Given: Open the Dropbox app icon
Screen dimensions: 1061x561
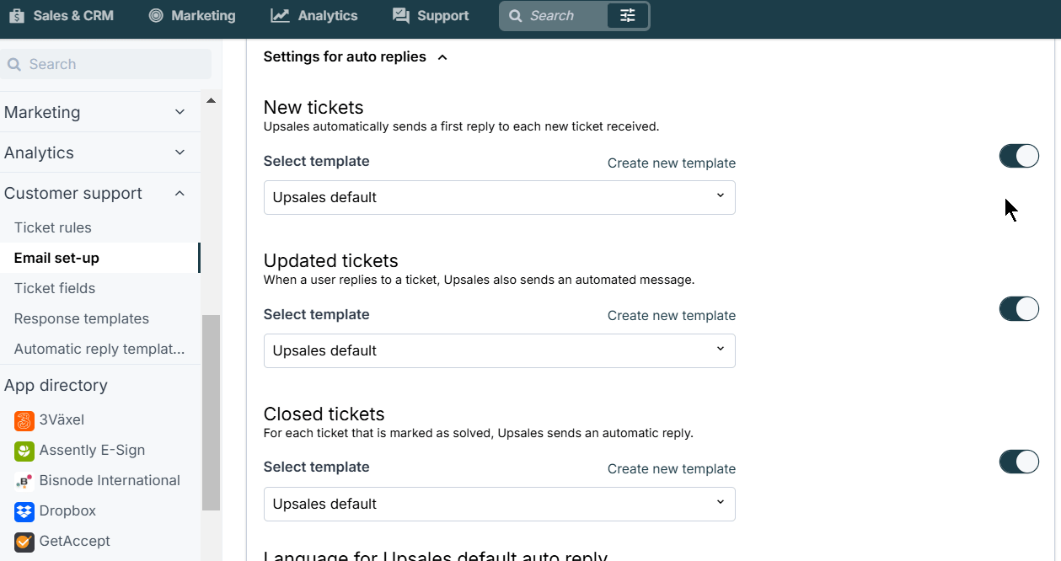Looking at the screenshot, I should coord(24,511).
